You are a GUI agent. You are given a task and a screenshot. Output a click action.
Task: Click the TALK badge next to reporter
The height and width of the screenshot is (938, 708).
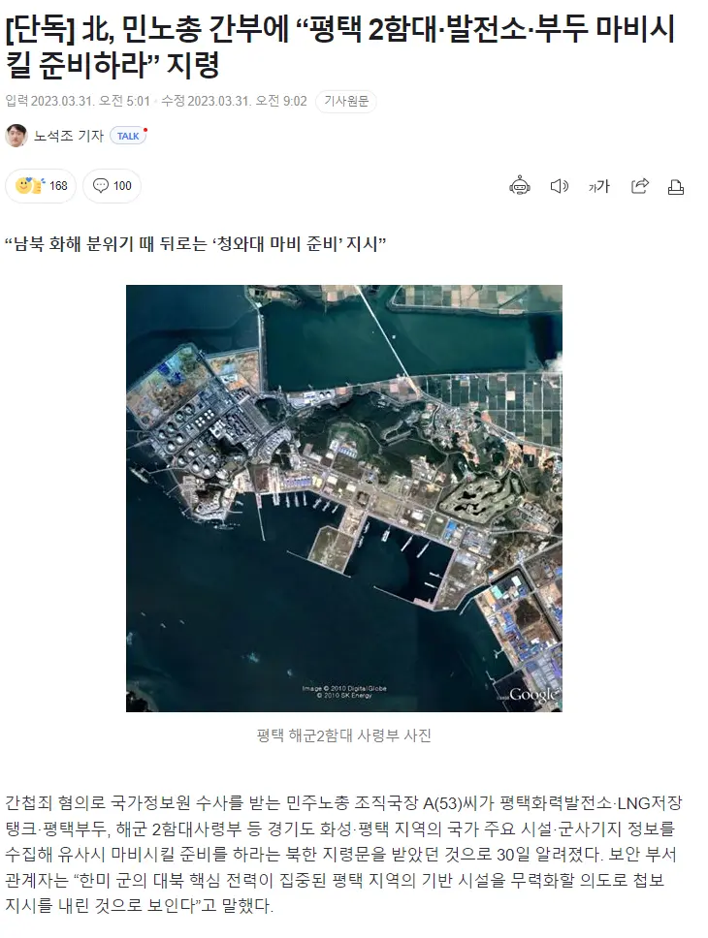(x=128, y=136)
